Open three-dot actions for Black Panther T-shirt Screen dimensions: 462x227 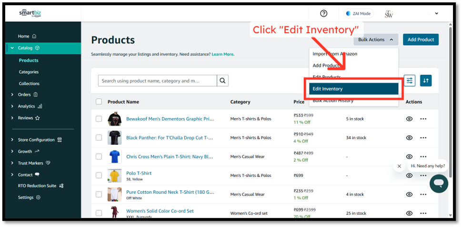(423, 138)
